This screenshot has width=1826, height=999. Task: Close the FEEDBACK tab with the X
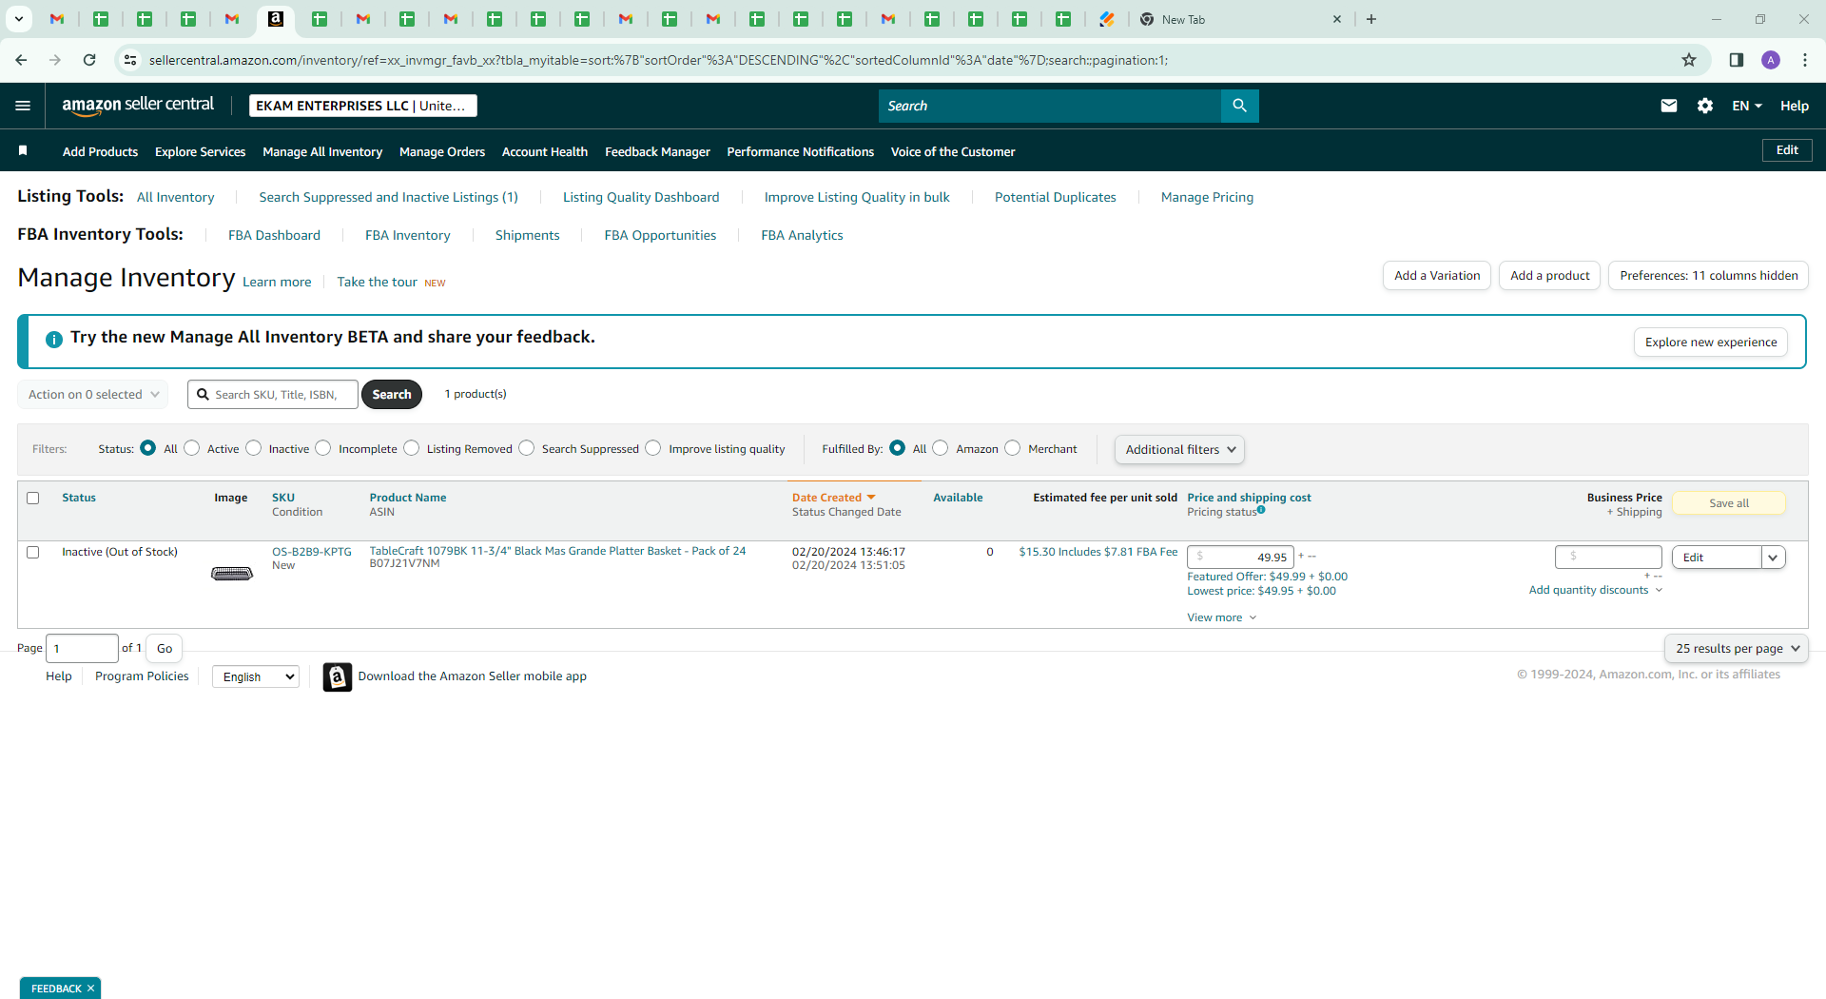[91, 989]
